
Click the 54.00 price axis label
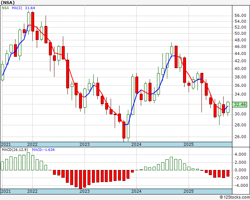click(x=240, y=21)
